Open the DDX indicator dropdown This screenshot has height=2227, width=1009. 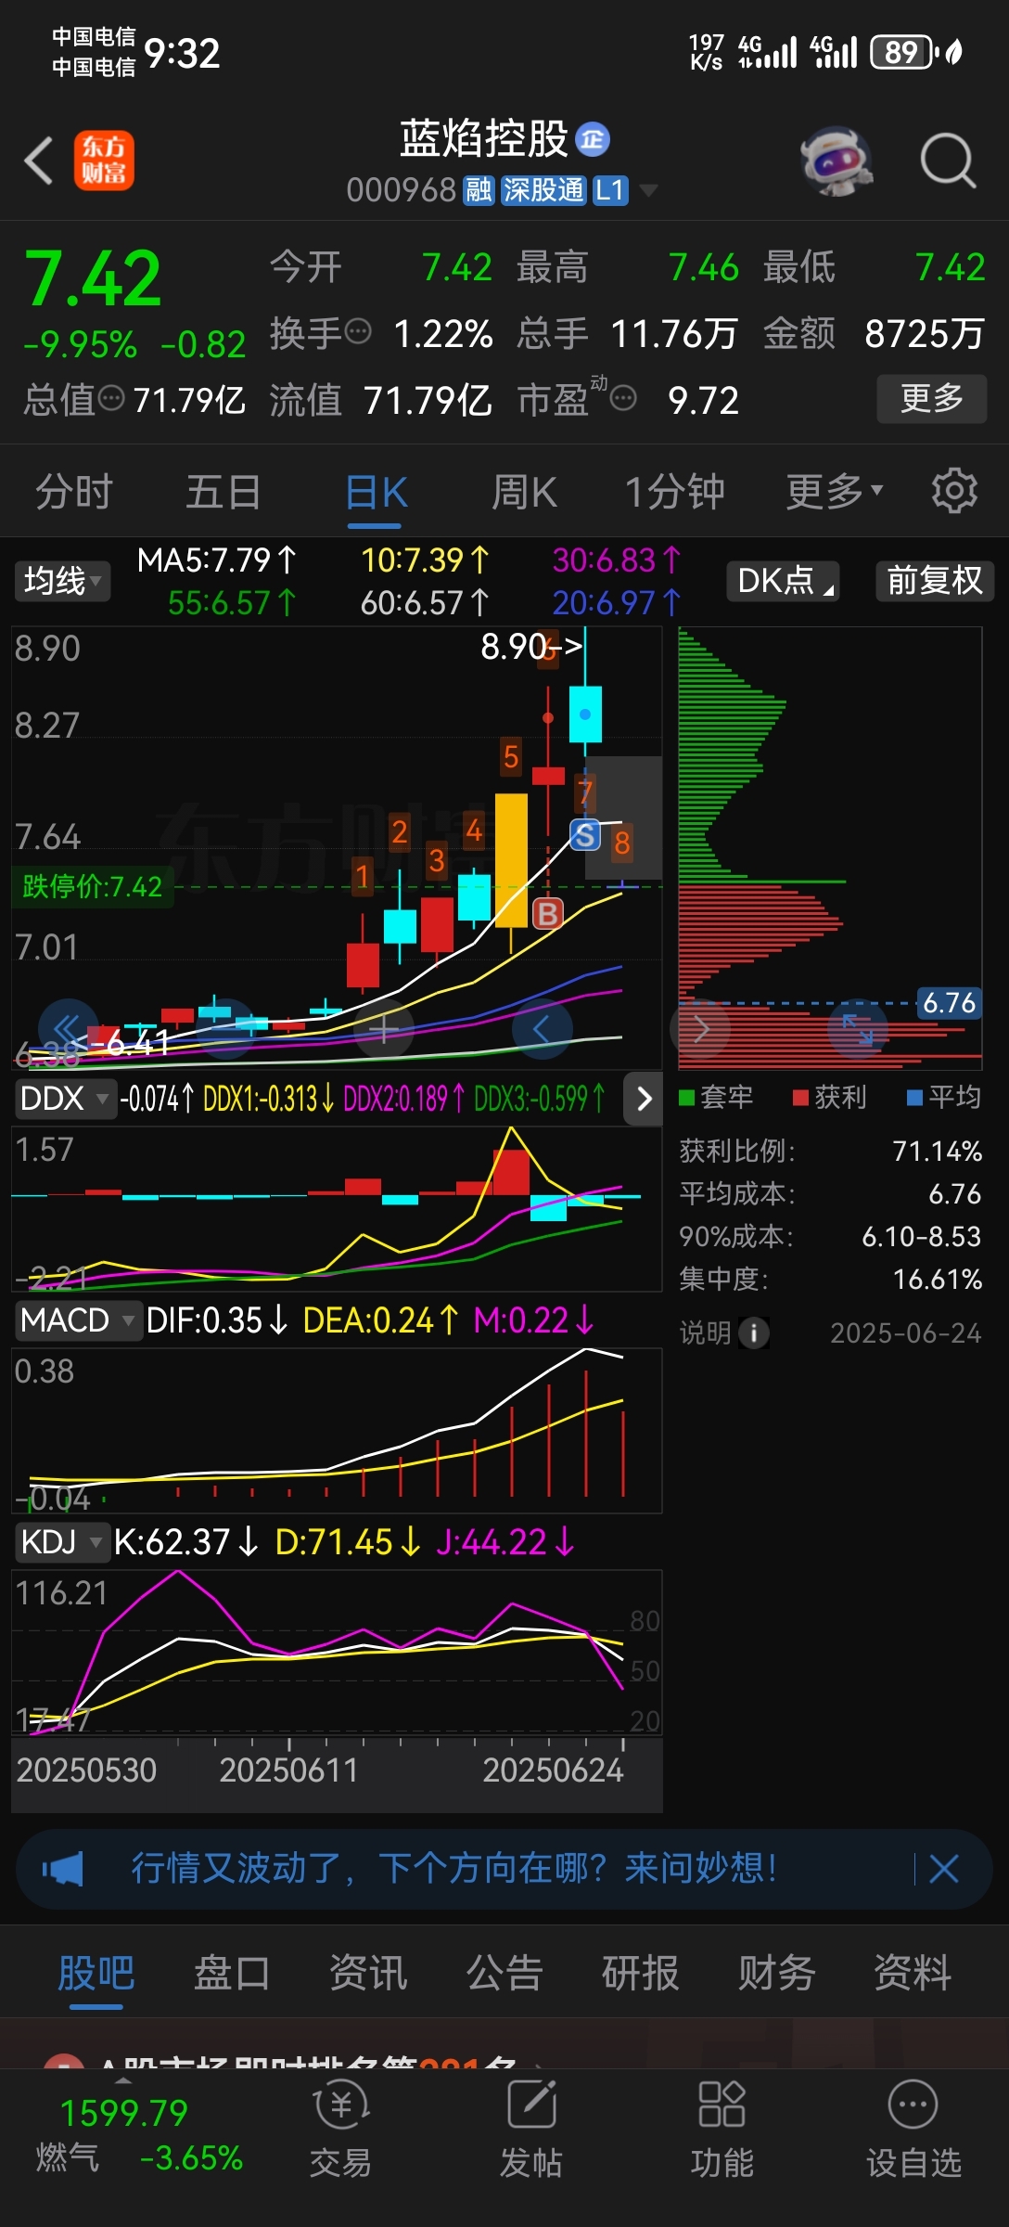tap(65, 1099)
